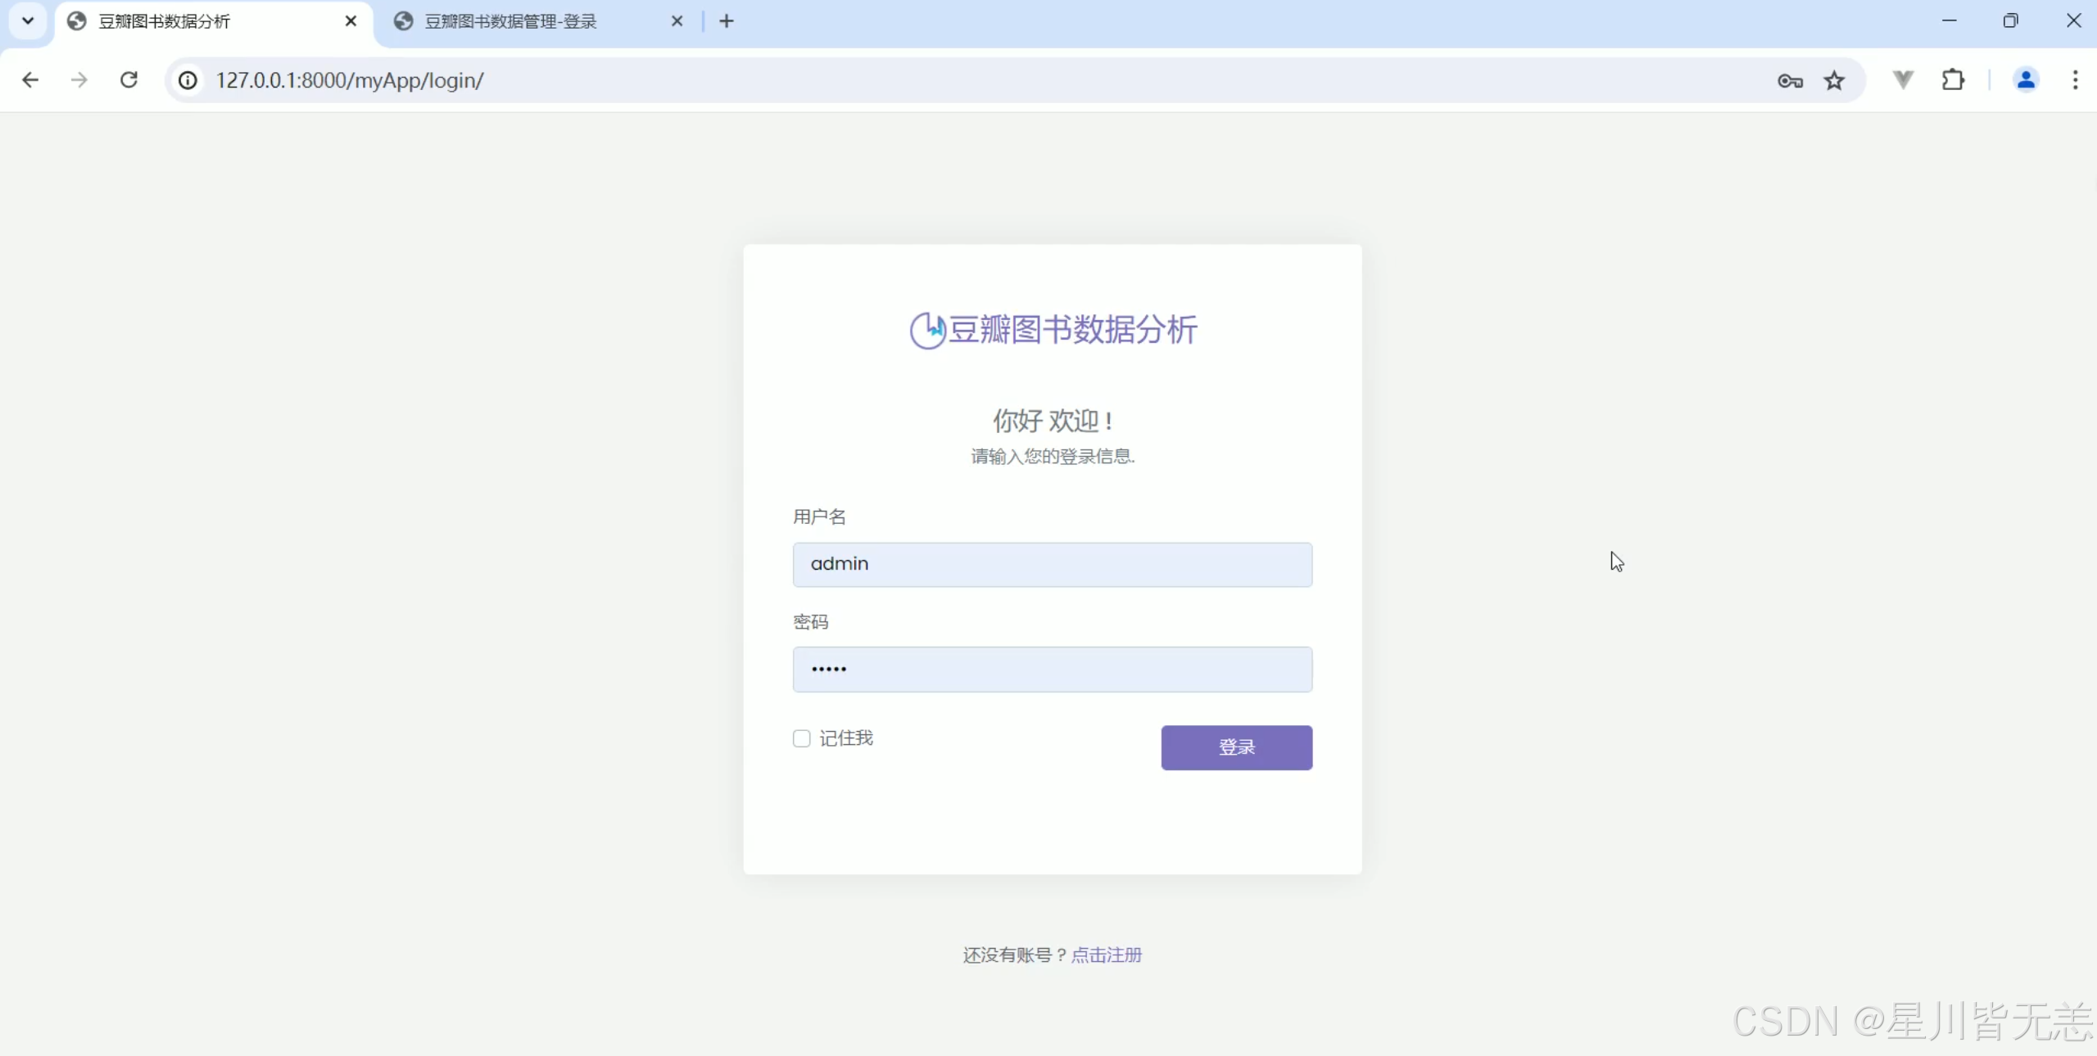The image size is (2097, 1056).
Task: Open the extensions puzzle icon
Action: pyautogui.click(x=1953, y=80)
